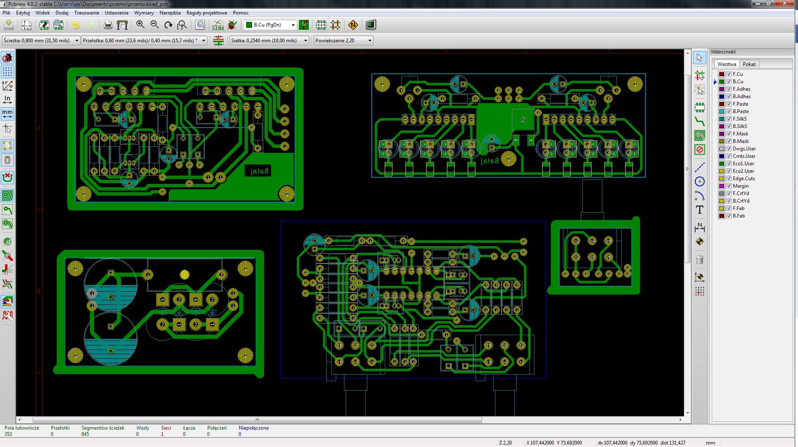The image size is (798, 447).
Task: Click the F.Cu color swatch
Action: coord(722,74)
